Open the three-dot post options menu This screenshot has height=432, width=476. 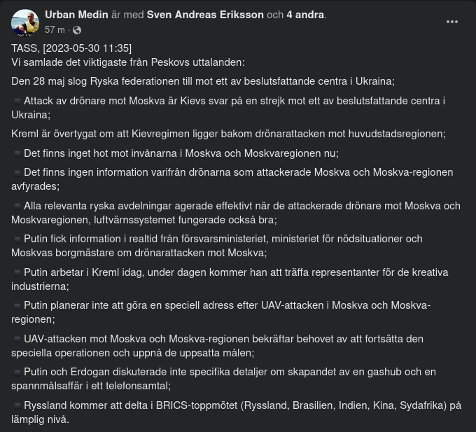(452, 22)
